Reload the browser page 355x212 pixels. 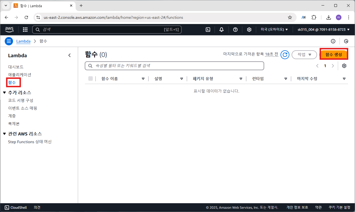pyautogui.click(x=26, y=17)
